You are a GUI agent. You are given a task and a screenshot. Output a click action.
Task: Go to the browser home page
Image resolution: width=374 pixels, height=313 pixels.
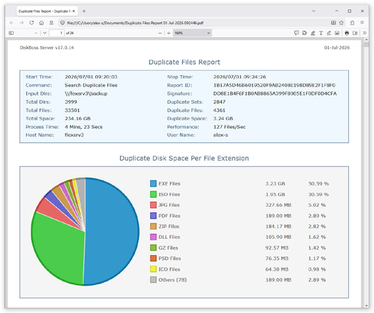coord(42,23)
